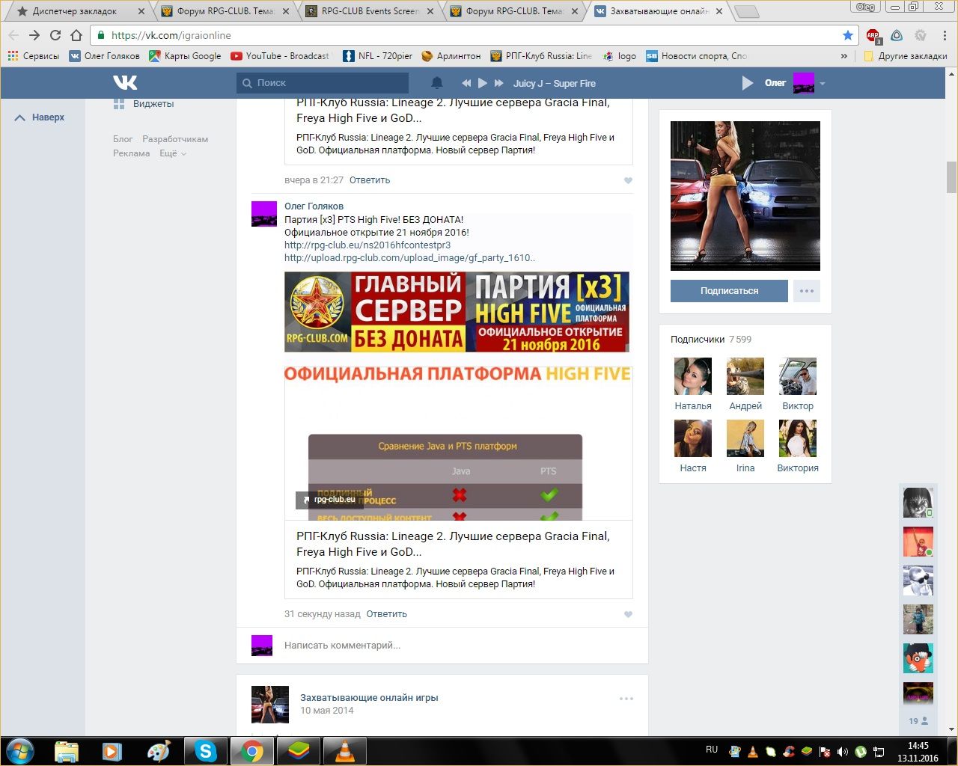Viewport: 958px width, 766px height.
Task: Open the Сервисы apps shortcut
Action: click(34, 56)
